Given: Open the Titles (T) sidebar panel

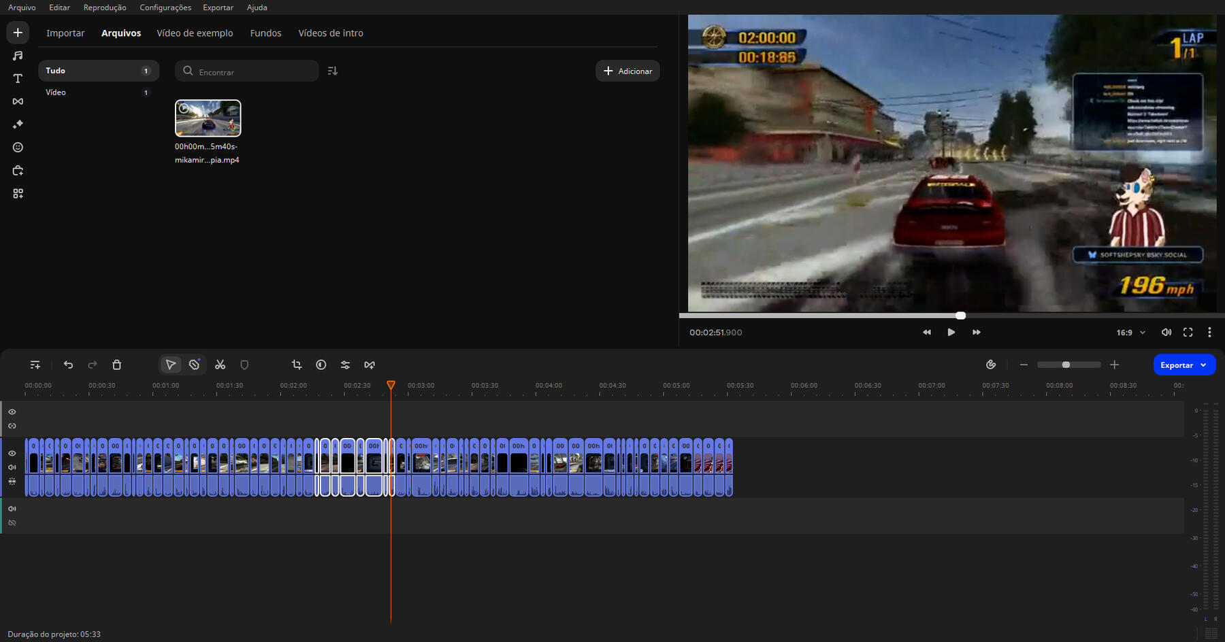Looking at the screenshot, I should (x=18, y=79).
